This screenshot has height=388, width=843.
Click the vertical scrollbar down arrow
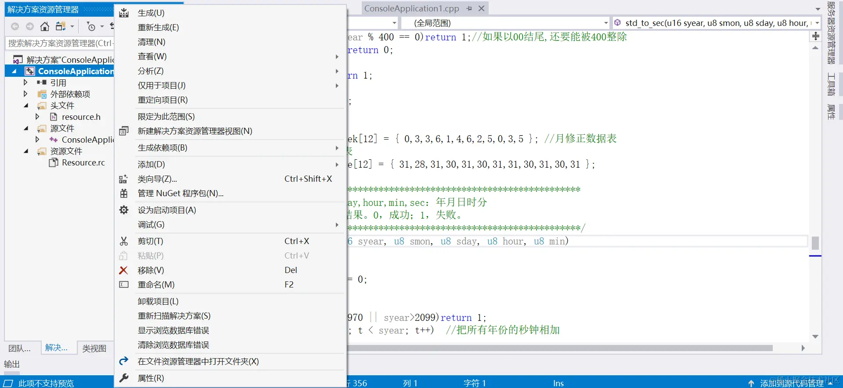[x=815, y=337]
